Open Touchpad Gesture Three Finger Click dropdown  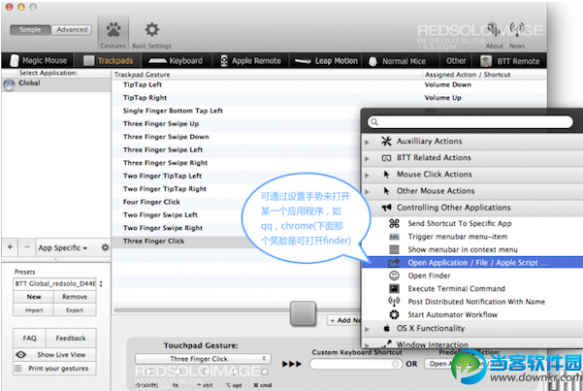(x=203, y=359)
